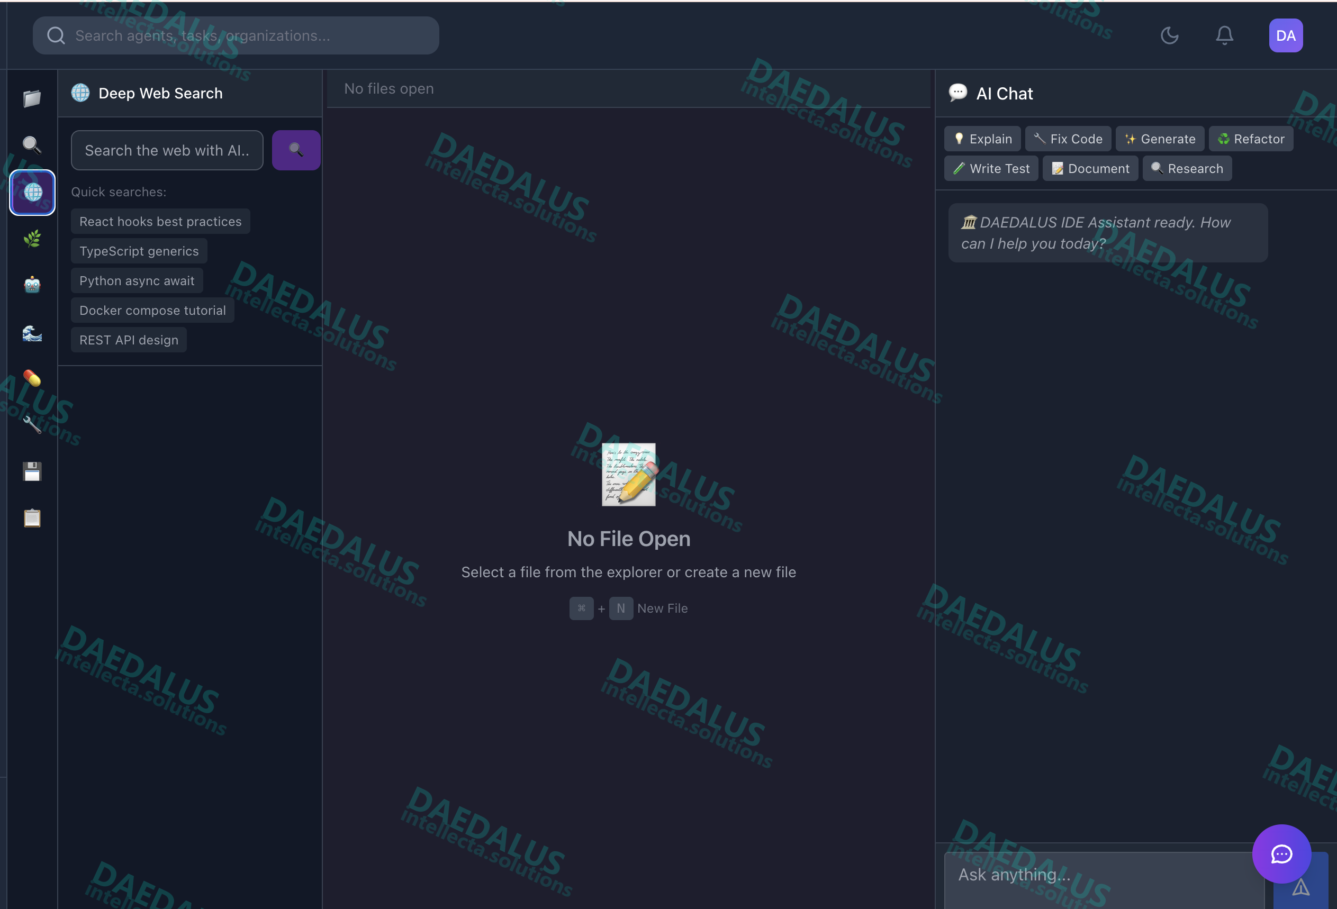
Task: Click the Fix Code quick action
Action: click(x=1068, y=139)
